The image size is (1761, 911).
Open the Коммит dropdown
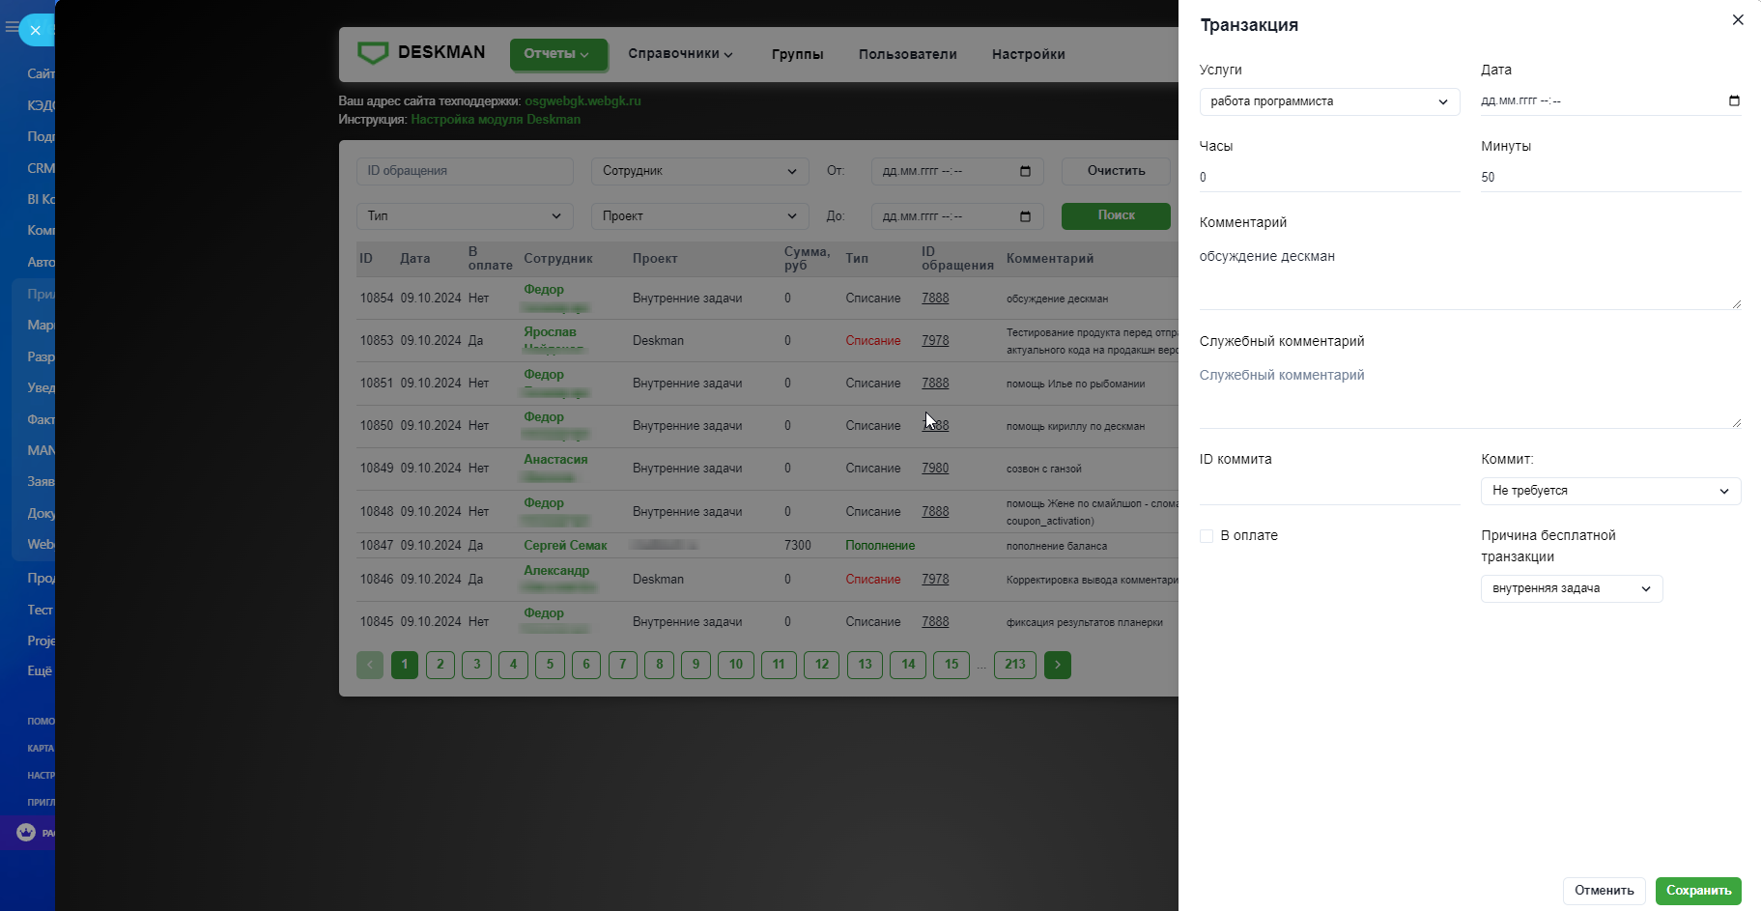click(1610, 491)
